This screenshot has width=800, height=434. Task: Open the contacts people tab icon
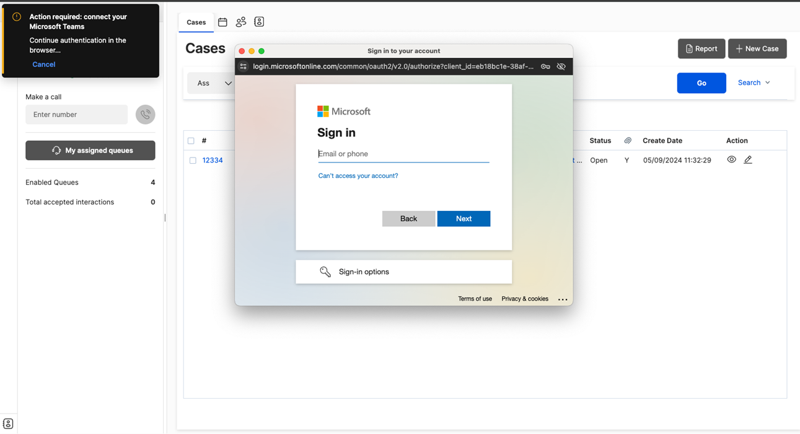[x=241, y=22]
